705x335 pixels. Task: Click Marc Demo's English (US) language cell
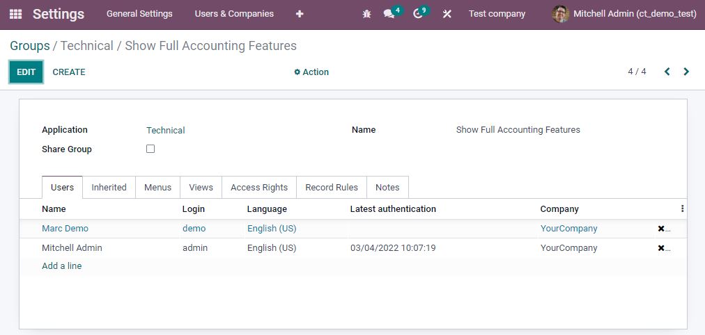(272, 228)
